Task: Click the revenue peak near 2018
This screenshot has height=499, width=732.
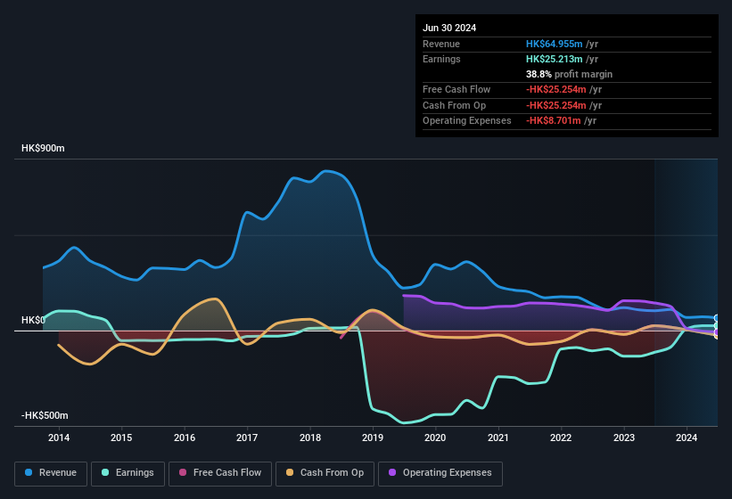Action: 326,171
